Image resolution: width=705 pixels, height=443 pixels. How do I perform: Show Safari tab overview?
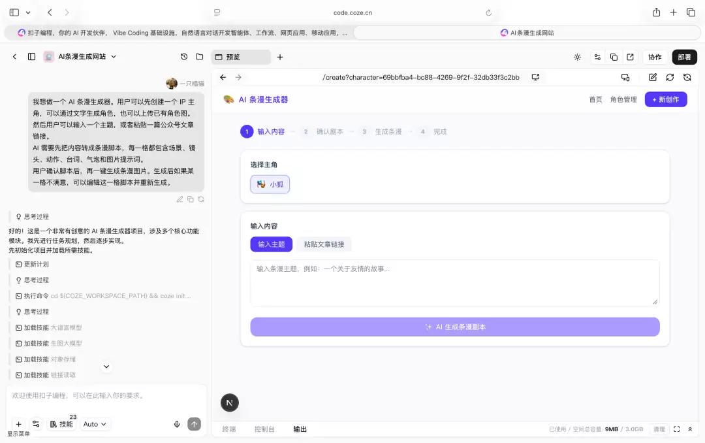[x=691, y=12]
